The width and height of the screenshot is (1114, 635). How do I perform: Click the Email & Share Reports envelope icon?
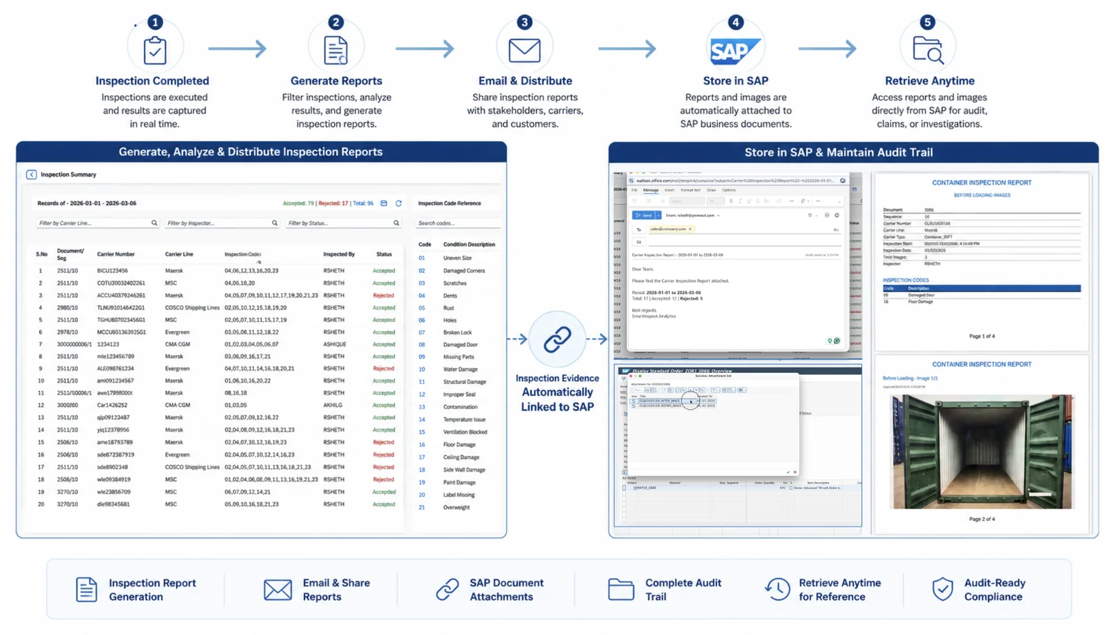(278, 590)
